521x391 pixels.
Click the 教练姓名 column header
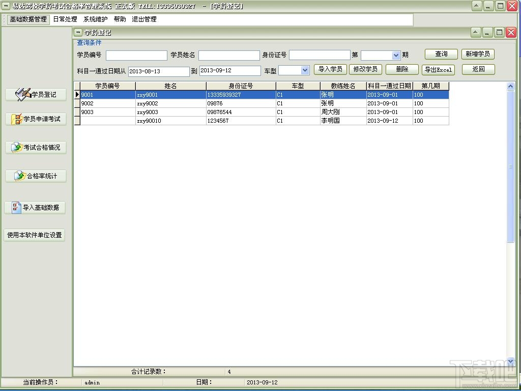343,86
